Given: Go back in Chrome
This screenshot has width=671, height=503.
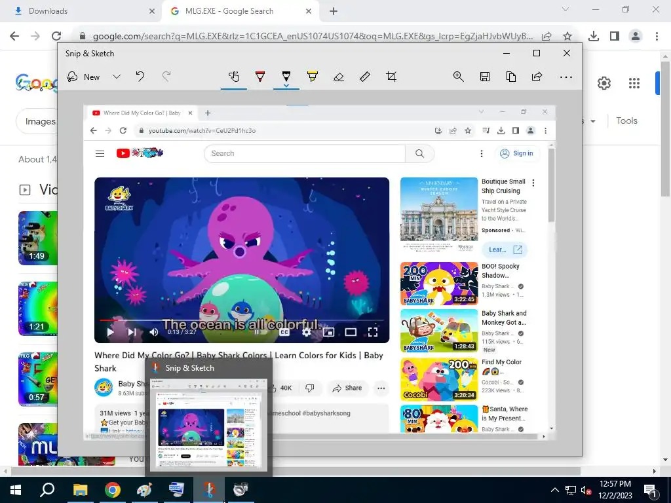Looking at the screenshot, I should [x=14, y=37].
